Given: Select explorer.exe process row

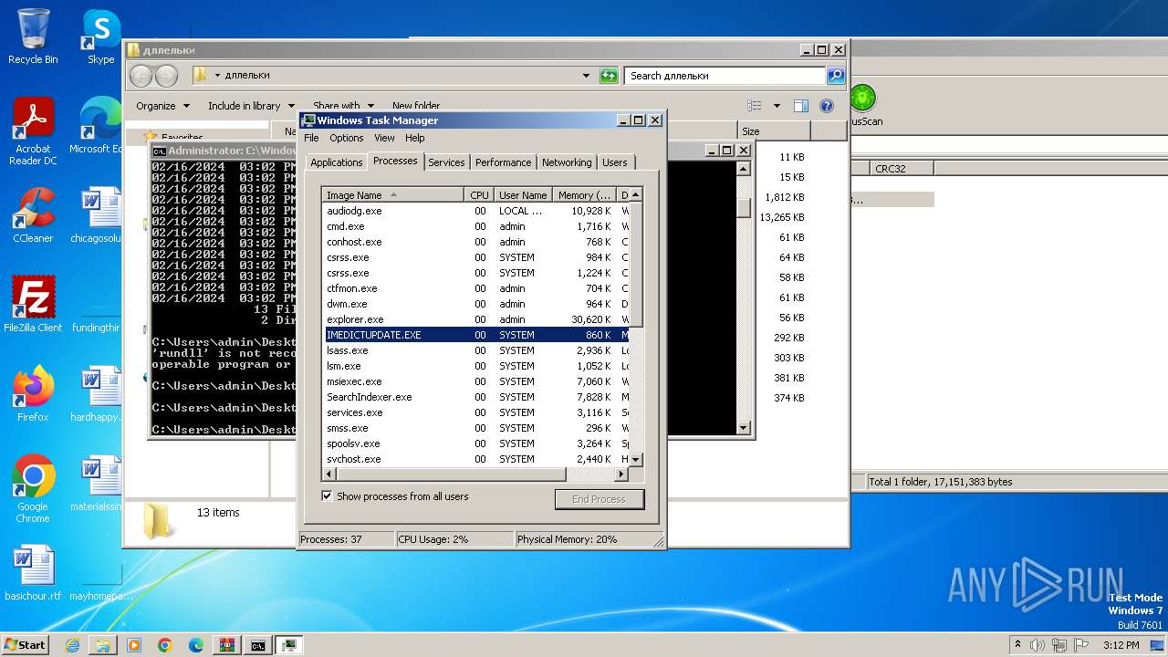Looking at the screenshot, I should point(476,319).
